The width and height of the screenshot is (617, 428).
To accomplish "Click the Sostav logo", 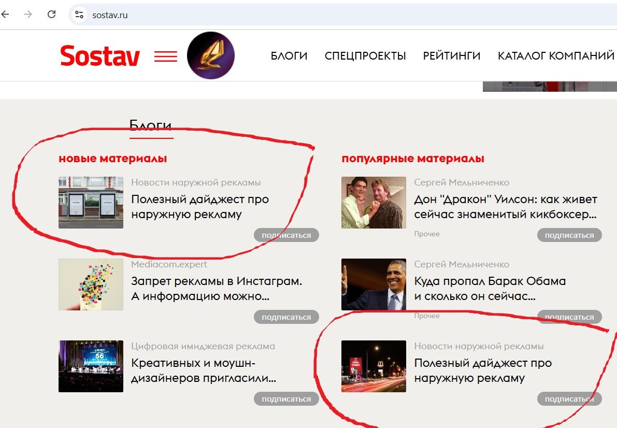I will 100,55.
